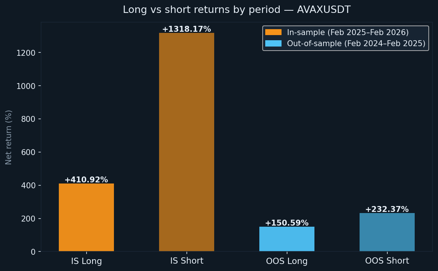Click the OOS Short x-axis label
This screenshot has height=271, width=438.
tap(387, 261)
